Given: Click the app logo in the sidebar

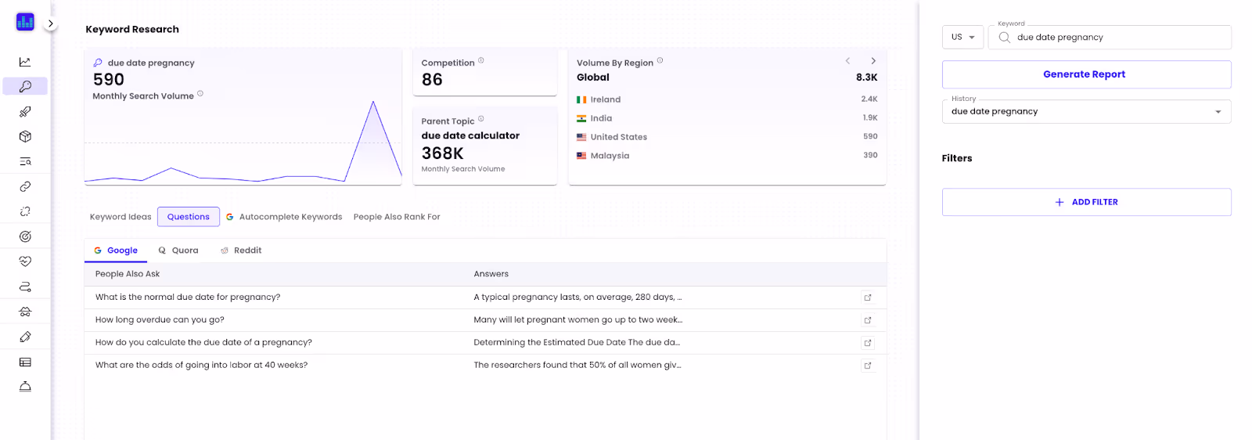Looking at the screenshot, I should click(25, 22).
